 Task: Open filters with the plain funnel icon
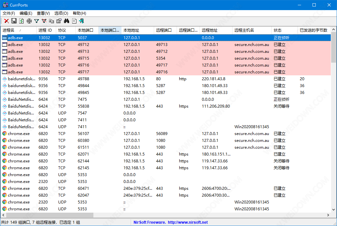pos(37,21)
